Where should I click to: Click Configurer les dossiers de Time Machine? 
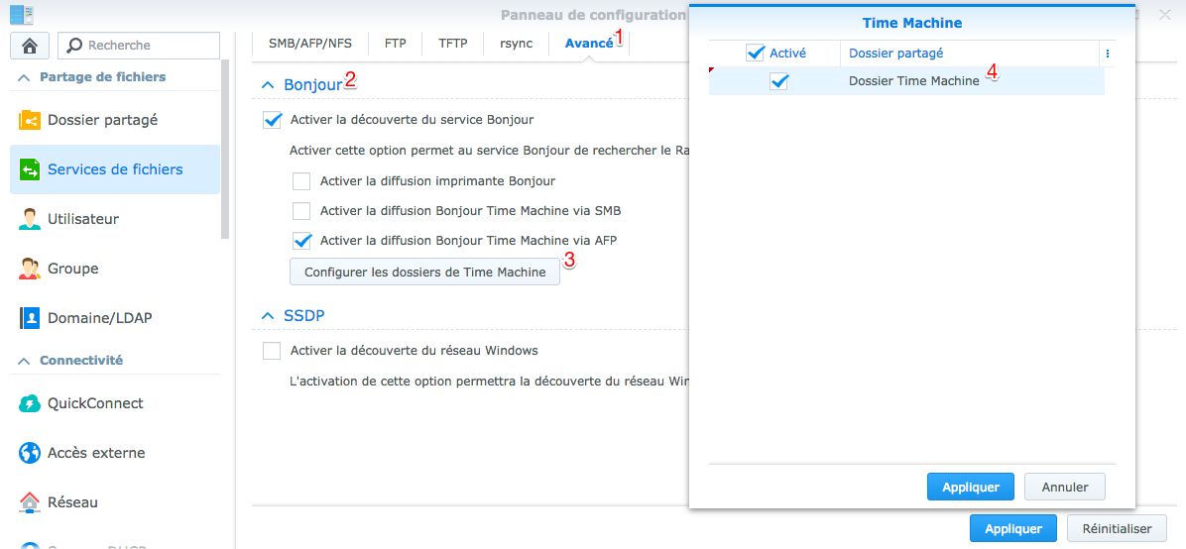click(424, 273)
